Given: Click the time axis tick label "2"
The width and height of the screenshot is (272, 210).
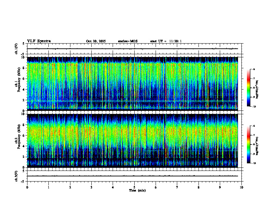Looking at the screenshot, I should [x=70, y=187].
